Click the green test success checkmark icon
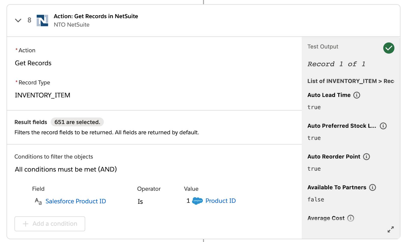 (x=389, y=48)
